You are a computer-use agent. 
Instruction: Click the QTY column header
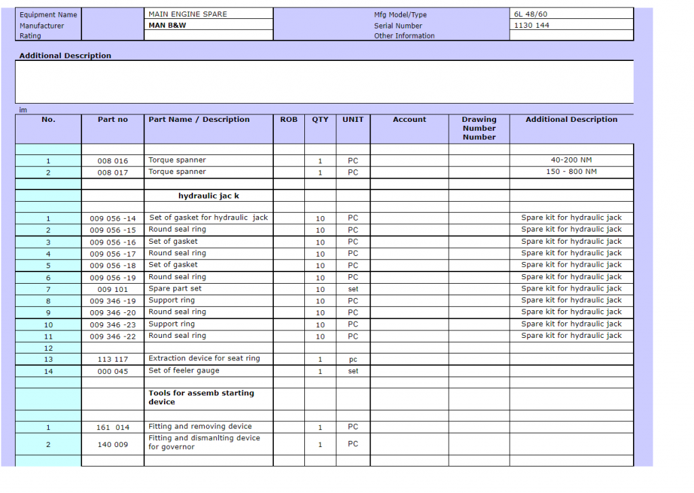320,120
